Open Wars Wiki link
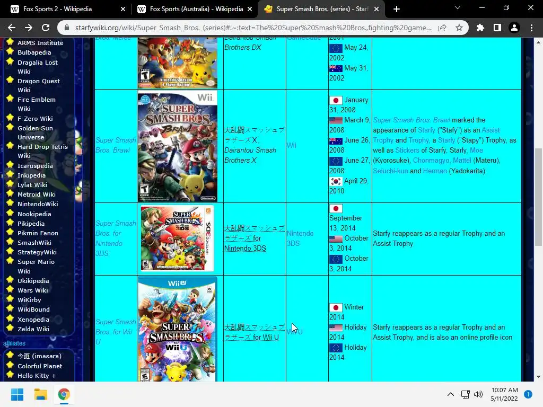The width and height of the screenshot is (543, 407). tap(33, 290)
